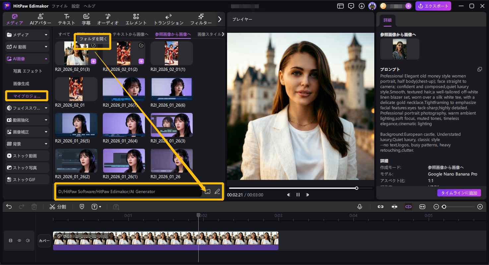Image resolution: width=489 pixels, height=265 pixels.
Task: Toggle the track lock icon
Action: click(11, 240)
